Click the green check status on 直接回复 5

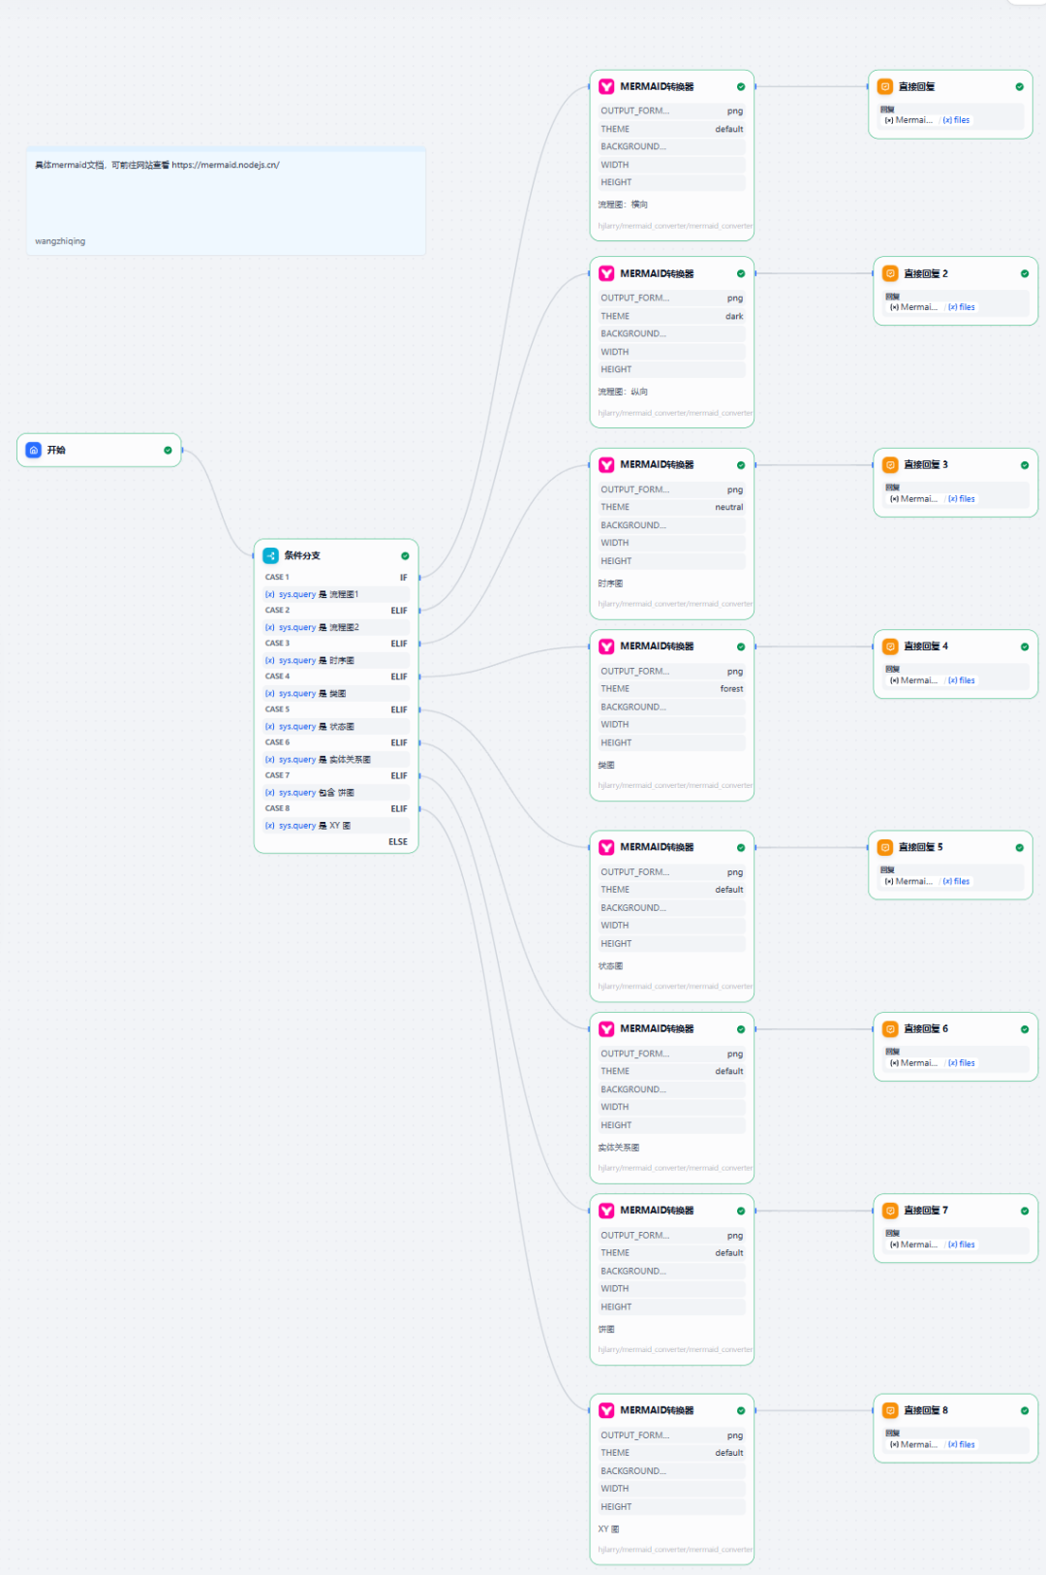point(1019,847)
